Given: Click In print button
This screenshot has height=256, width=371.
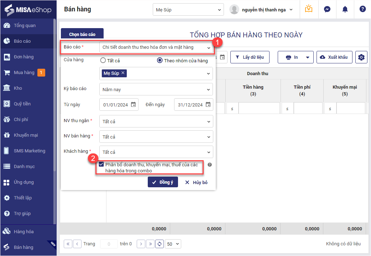Looking at the screenshot, I should [x=292, y=57].
